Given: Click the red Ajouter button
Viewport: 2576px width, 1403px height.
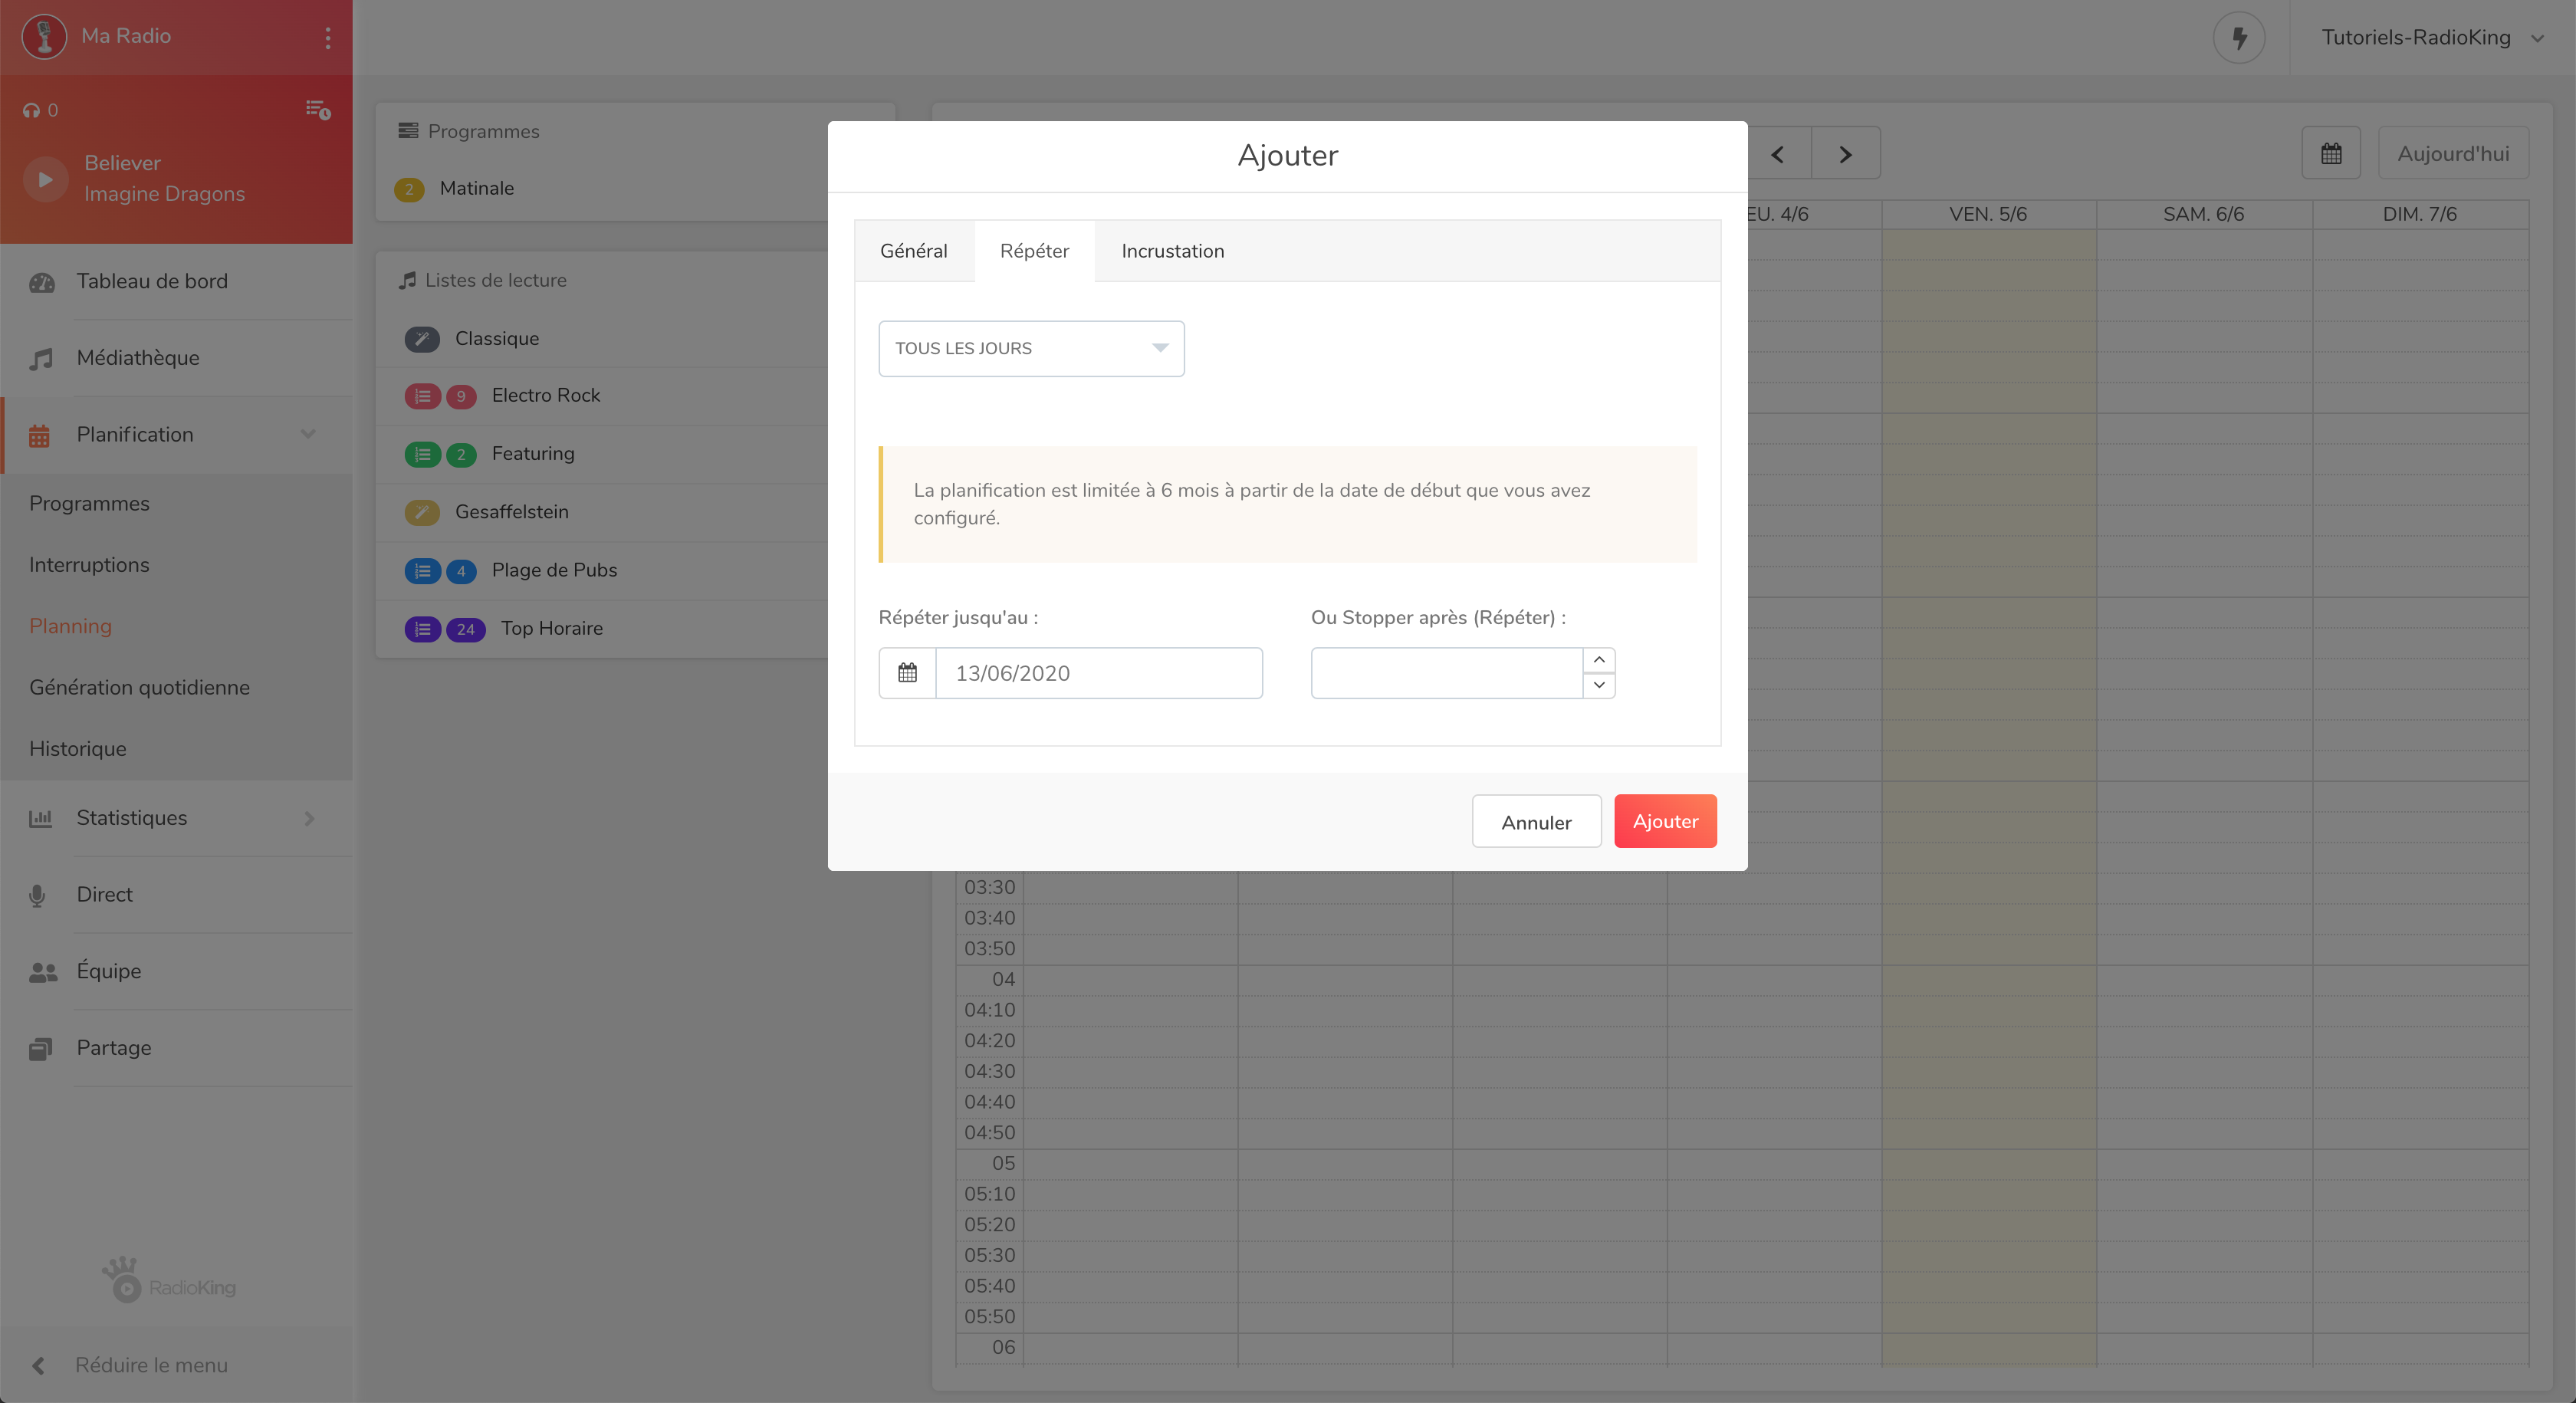Looking at the screenshot, I should 1665,821.
